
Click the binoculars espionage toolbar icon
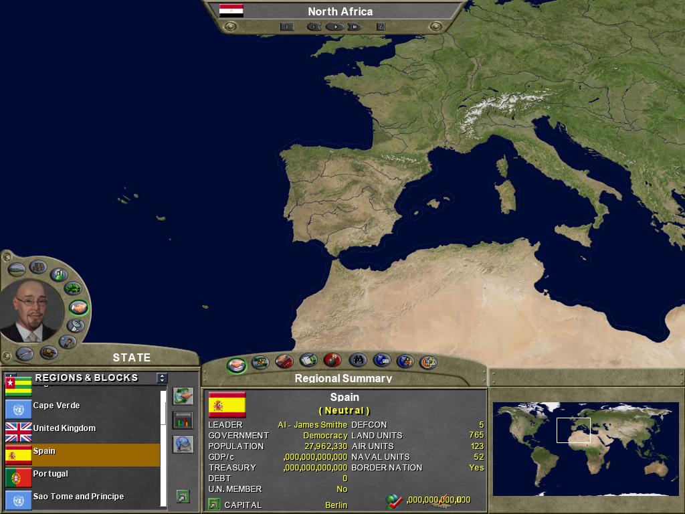359,361
